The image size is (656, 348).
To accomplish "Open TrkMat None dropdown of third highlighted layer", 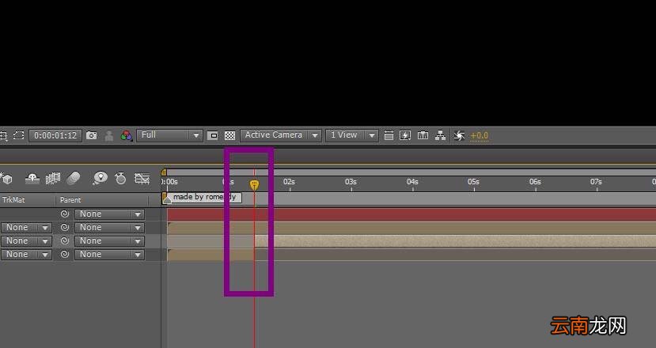I will [x=26, y=241].
